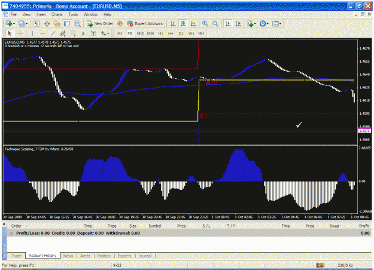Switch to H1 timeframe

[160, 33]
